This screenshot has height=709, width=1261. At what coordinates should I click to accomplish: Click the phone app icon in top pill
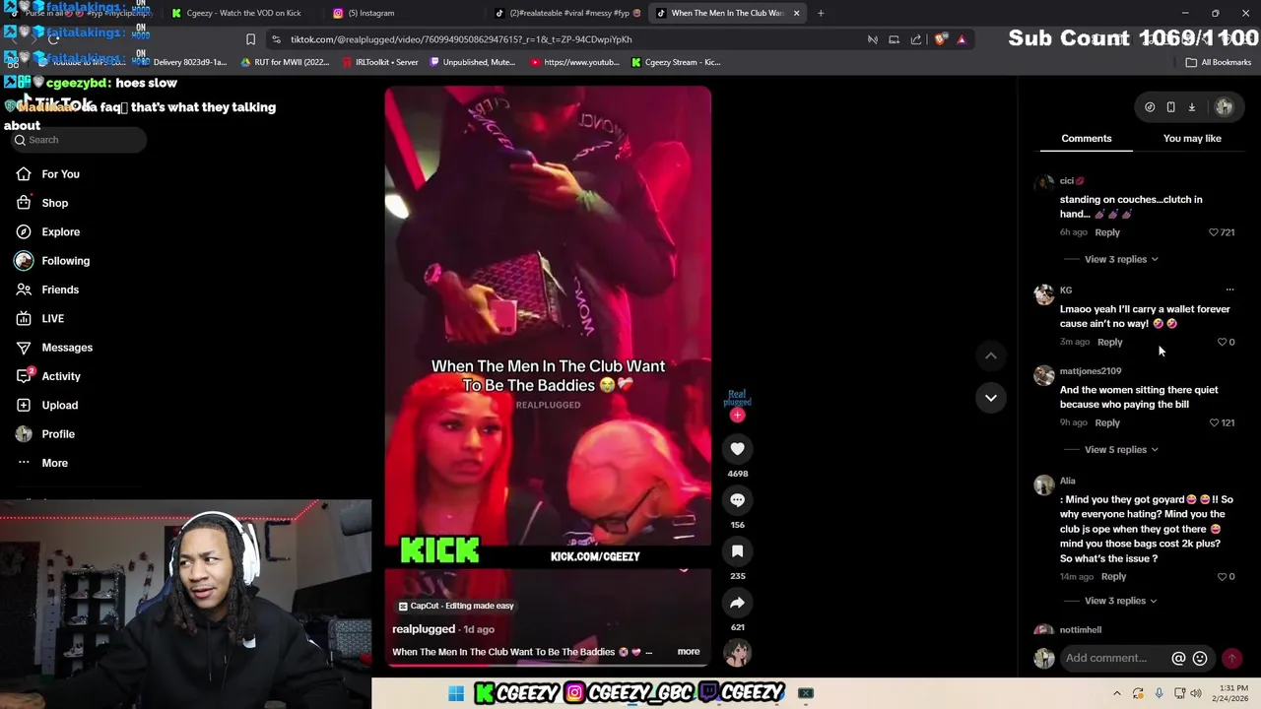click(1170, 107)
